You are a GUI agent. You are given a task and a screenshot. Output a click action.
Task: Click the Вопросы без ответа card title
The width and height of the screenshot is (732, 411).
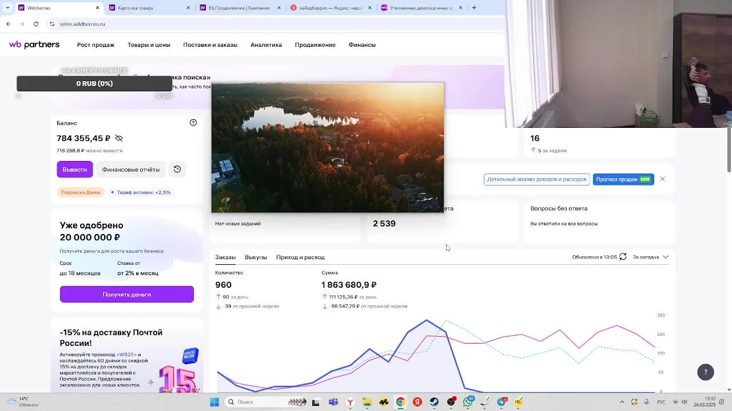point(559,208)
